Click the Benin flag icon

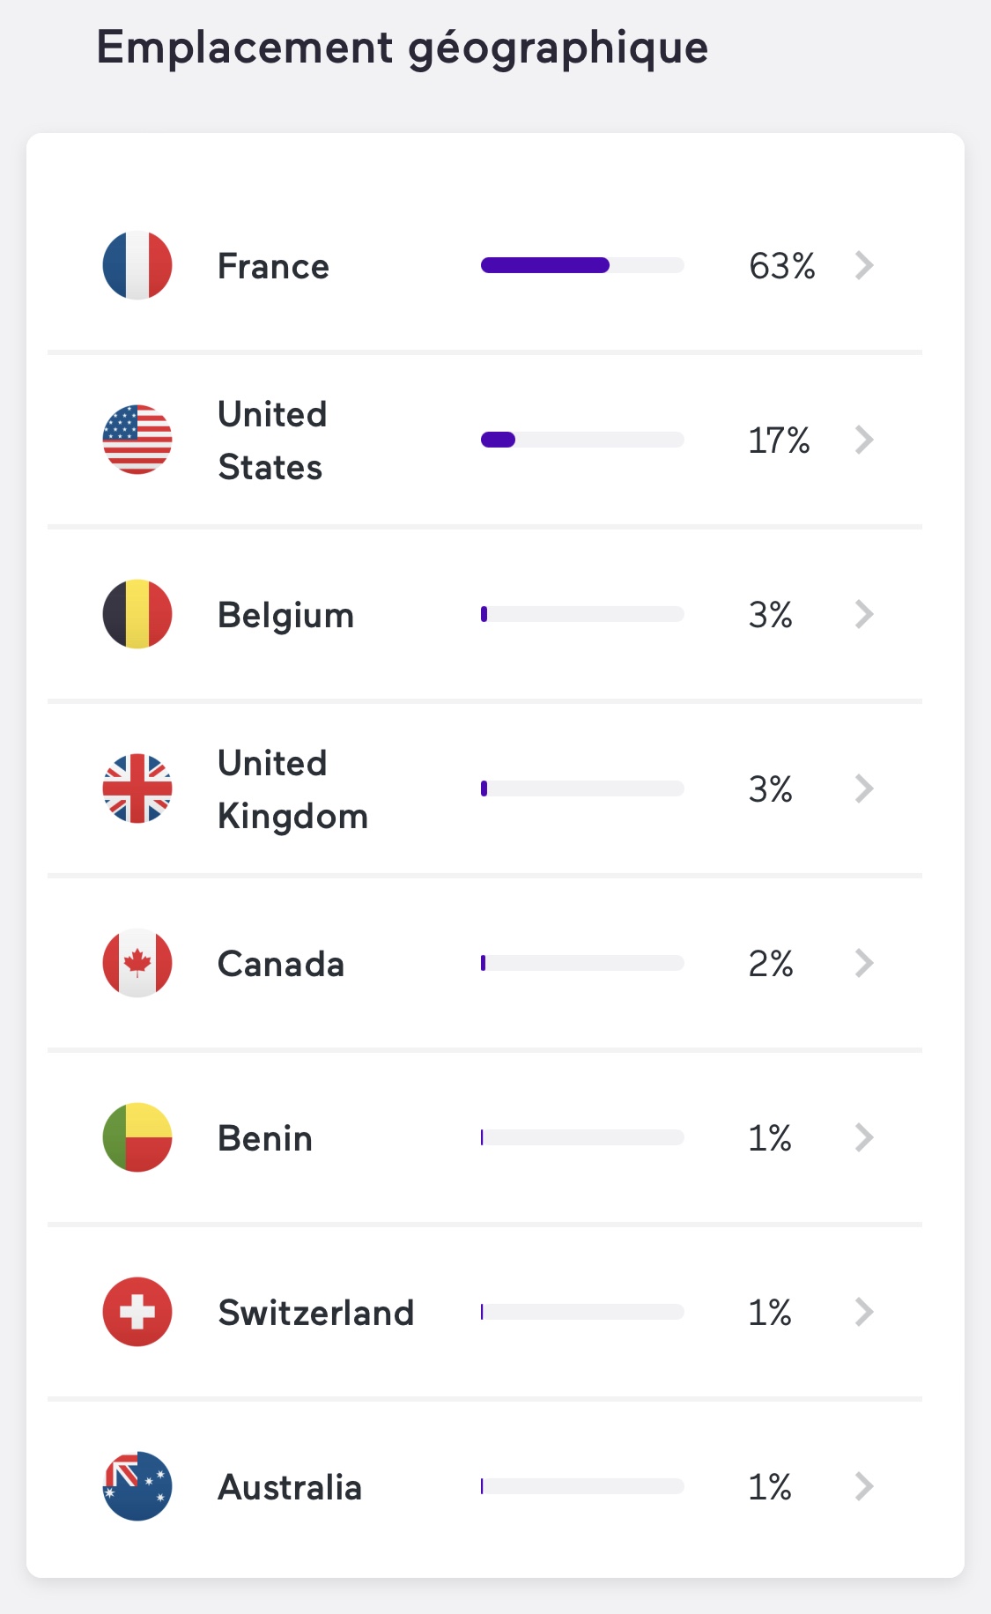[137, 1137]
